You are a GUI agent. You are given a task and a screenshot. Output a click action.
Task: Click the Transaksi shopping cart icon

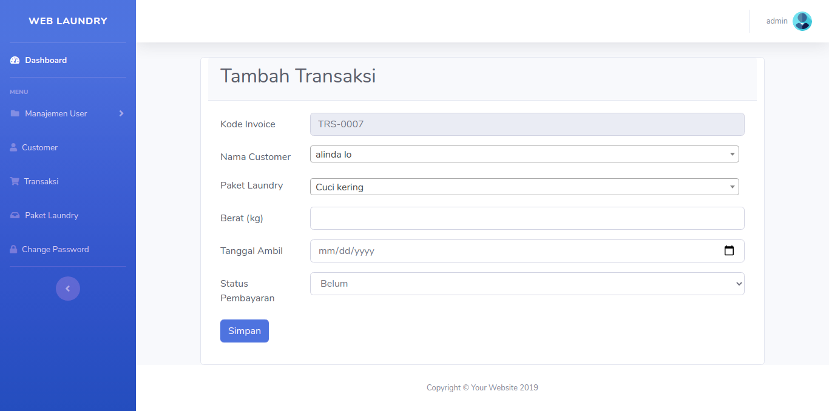(x=15, y=181)
